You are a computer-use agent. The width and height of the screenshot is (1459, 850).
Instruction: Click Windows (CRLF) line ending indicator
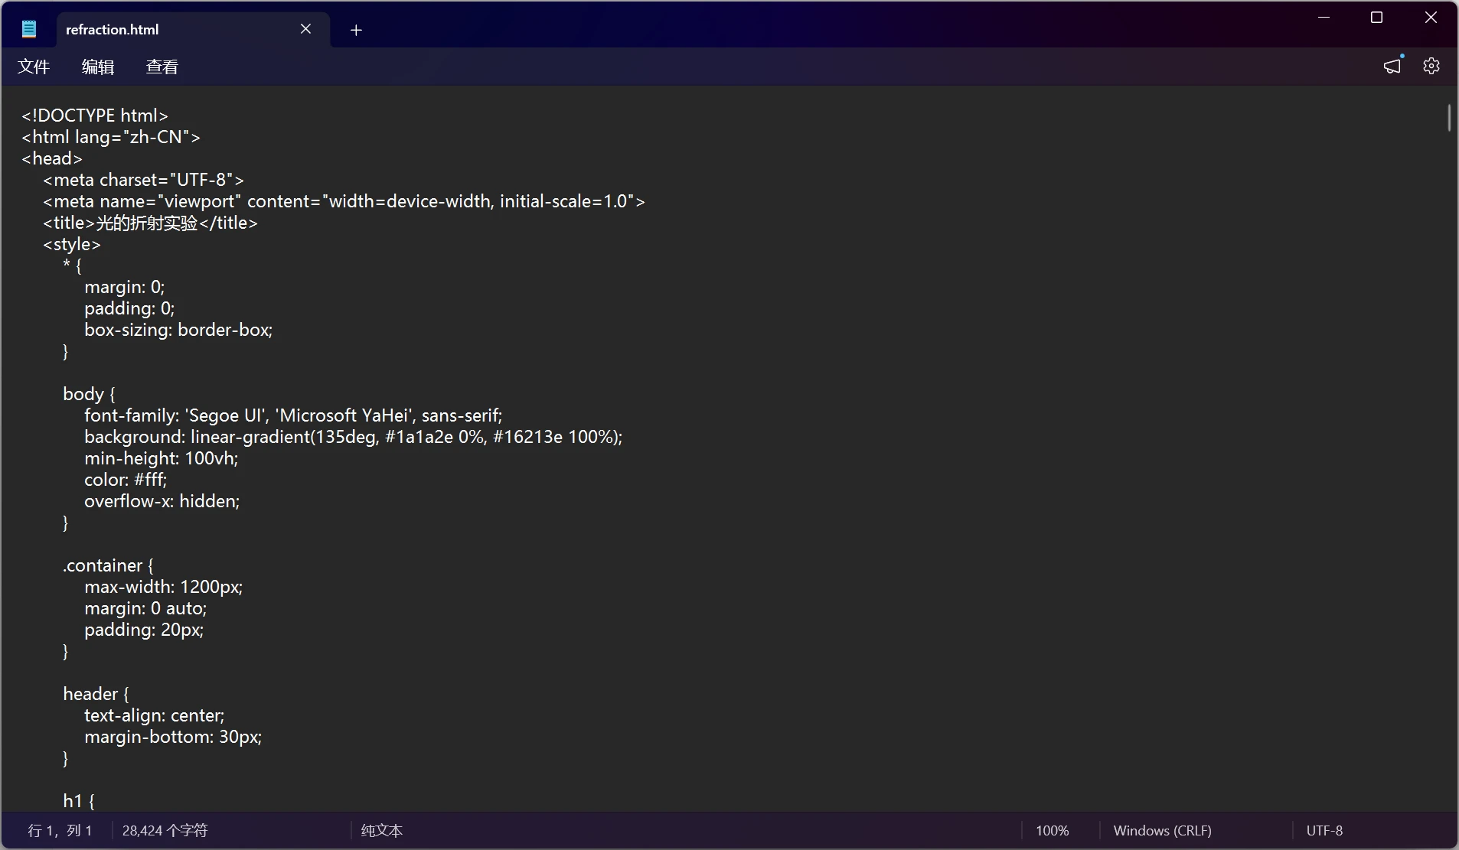[1162, 831]
